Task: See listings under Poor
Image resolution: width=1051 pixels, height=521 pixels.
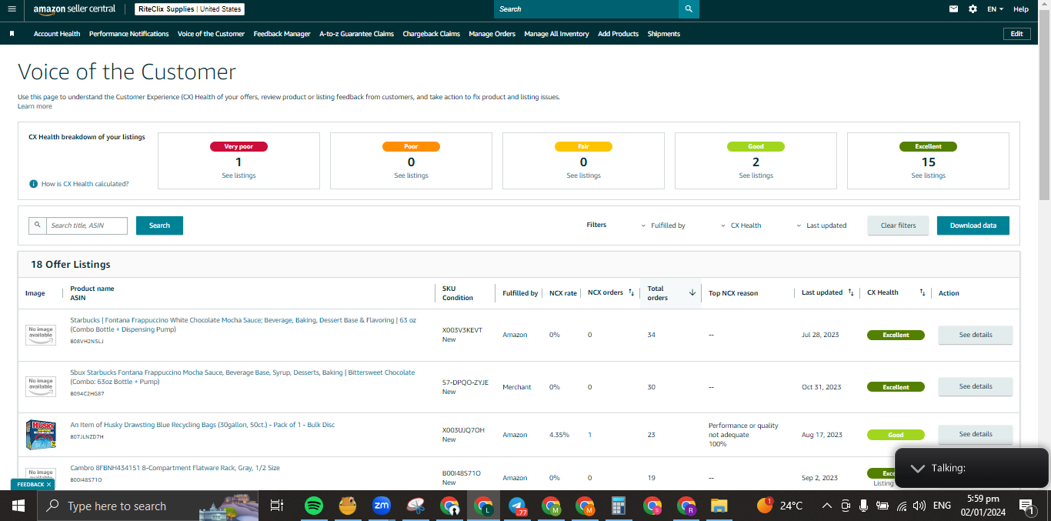Action: [411, 175]
